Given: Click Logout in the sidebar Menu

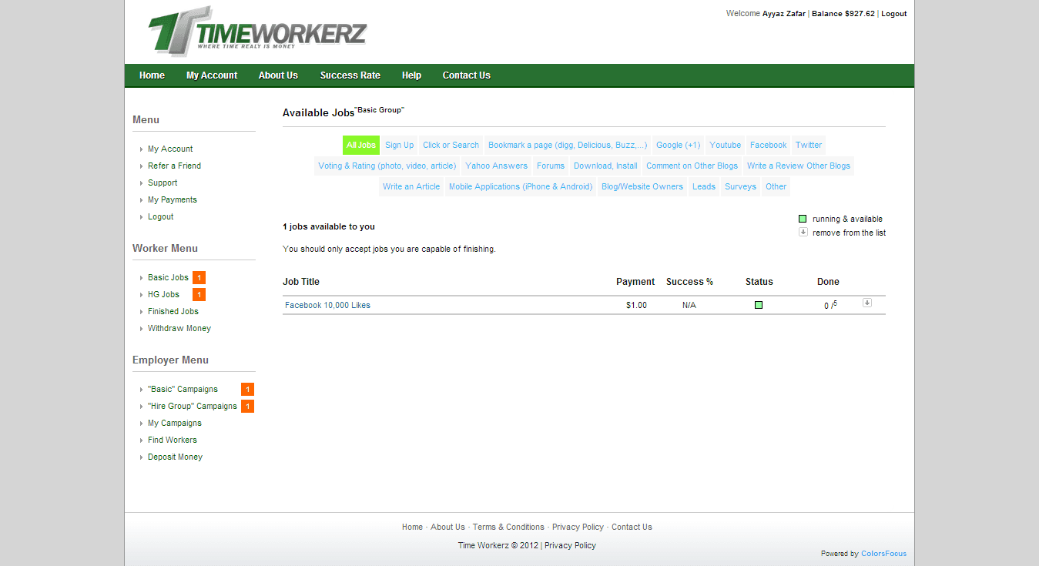Looking at the screenshot, I should [161, 217].
